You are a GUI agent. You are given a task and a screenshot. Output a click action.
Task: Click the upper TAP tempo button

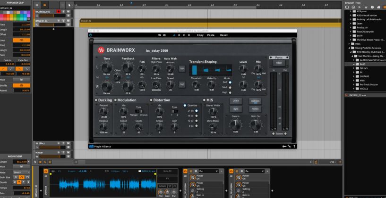click(x=182, y=68)
